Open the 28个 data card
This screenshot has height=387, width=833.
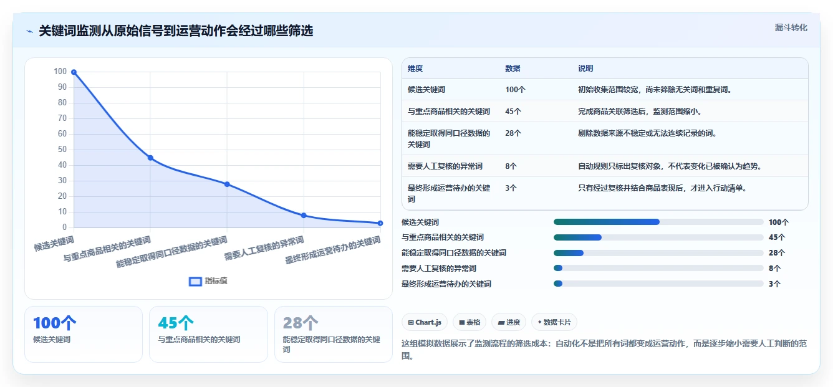click(334, 334)
